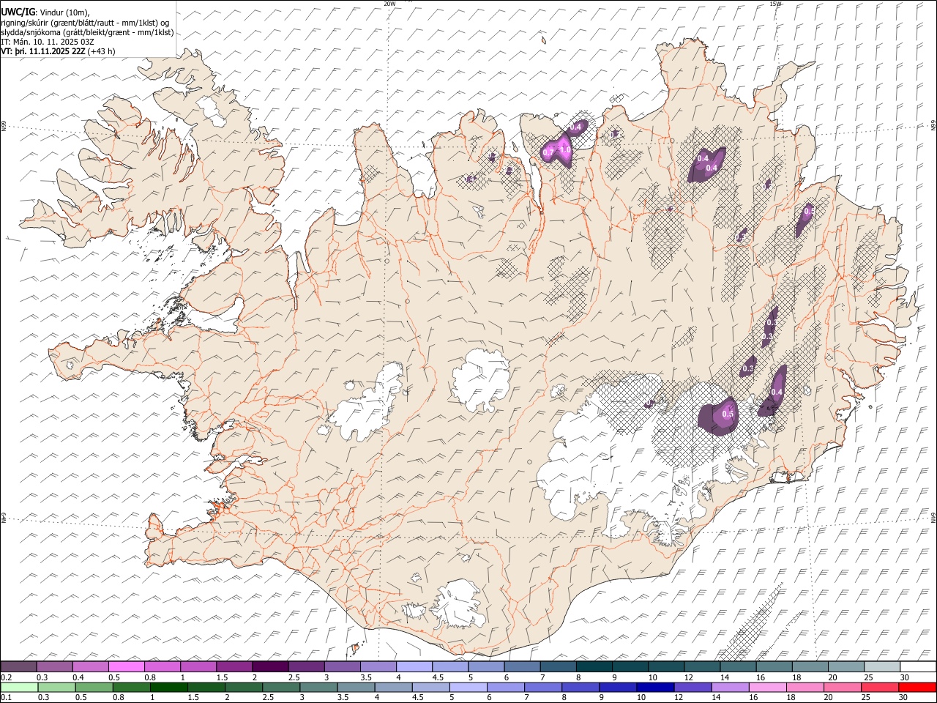Pick the lower legend swatch starting at 7
The width and height of the screenshot is (937, 703).
pyautogui.click(x=543, y=687)
